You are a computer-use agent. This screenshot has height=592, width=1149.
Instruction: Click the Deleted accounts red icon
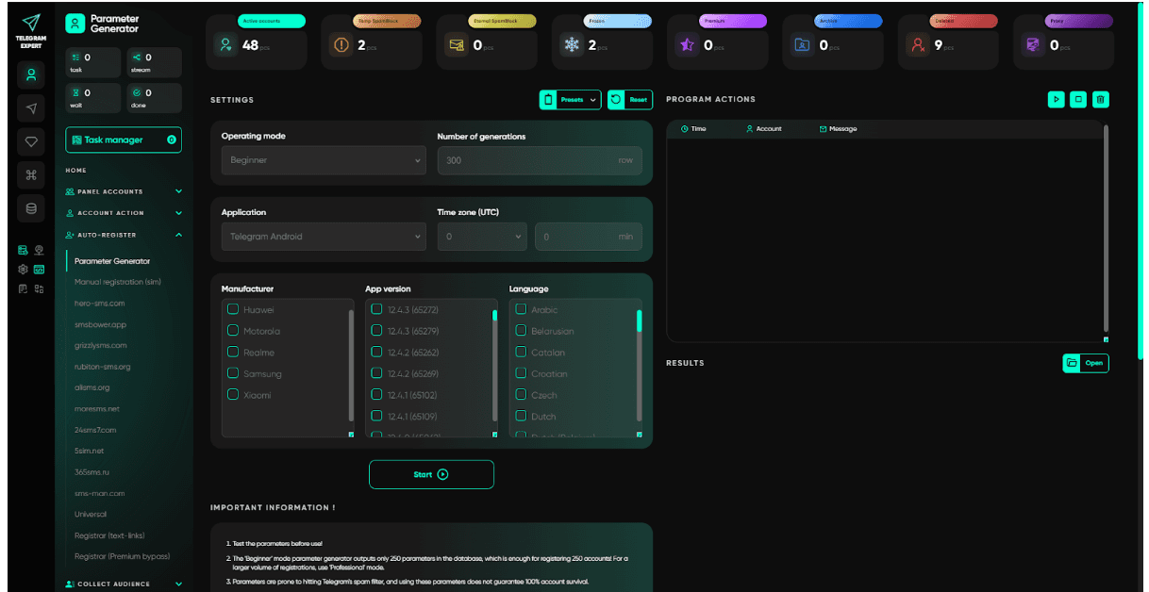tap(920, 43)
